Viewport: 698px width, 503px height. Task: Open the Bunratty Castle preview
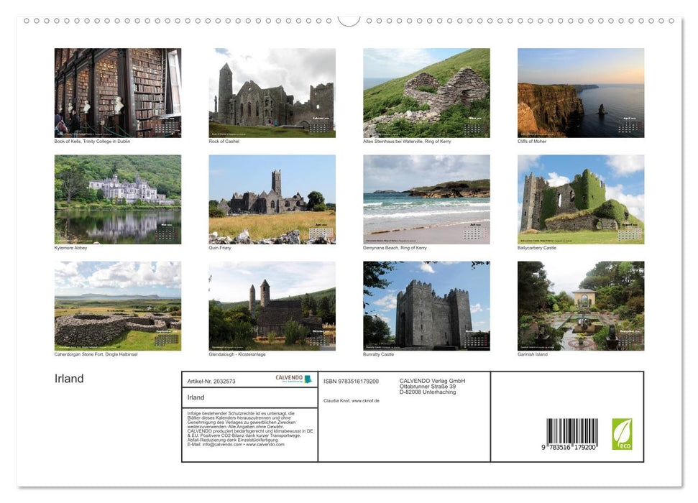click(426, 306)
